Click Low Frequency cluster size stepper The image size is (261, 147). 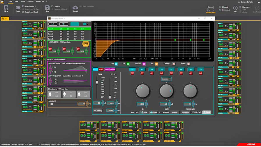50,81
